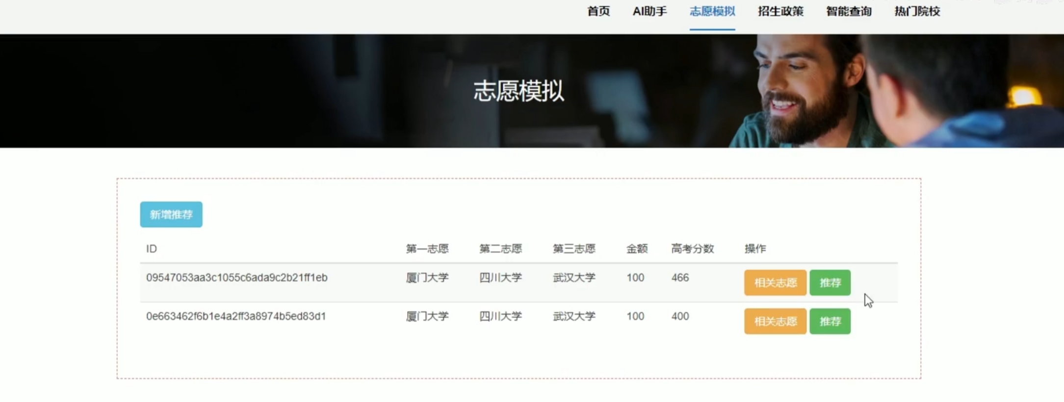Click the 金额 column header
The height and width of the screenshot is (402, 1064).
coord(637,249)
